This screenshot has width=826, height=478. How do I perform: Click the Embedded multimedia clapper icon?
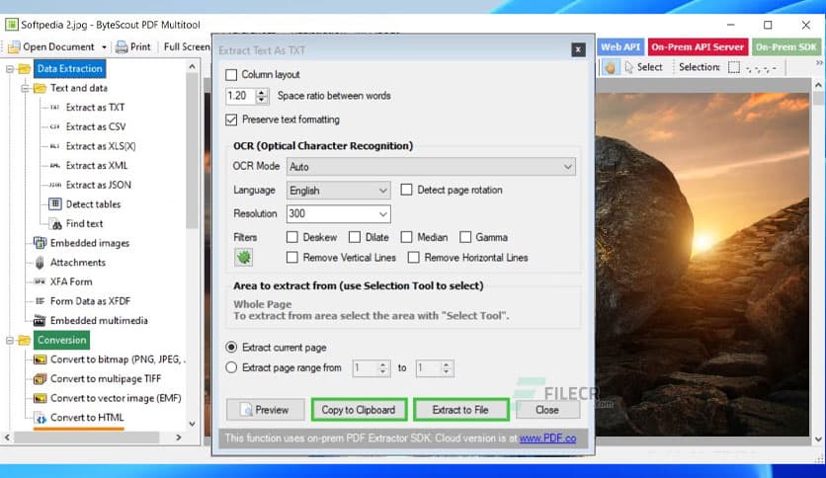click(40, 321)
